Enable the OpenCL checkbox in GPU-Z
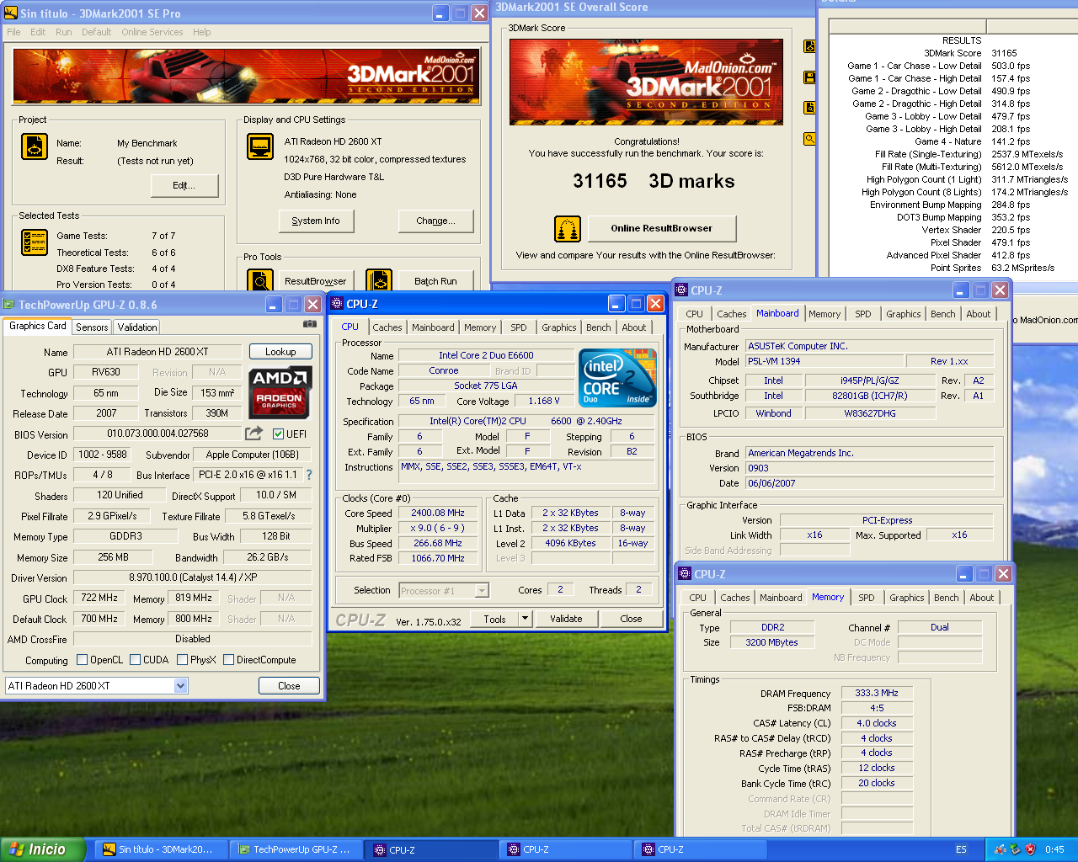Viewport: 1078px width, 862px height. tap(82, 660)
